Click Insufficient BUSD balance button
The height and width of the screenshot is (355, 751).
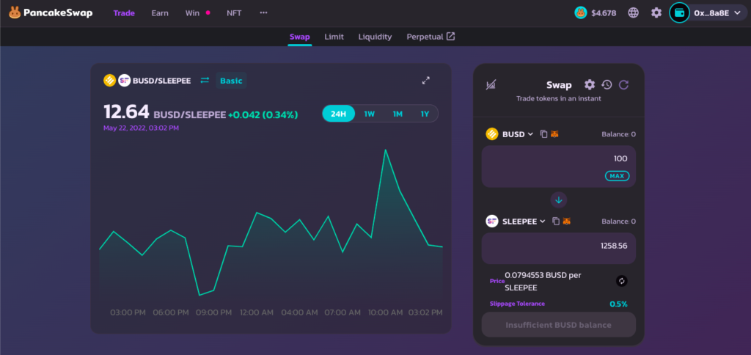(558, 325)
